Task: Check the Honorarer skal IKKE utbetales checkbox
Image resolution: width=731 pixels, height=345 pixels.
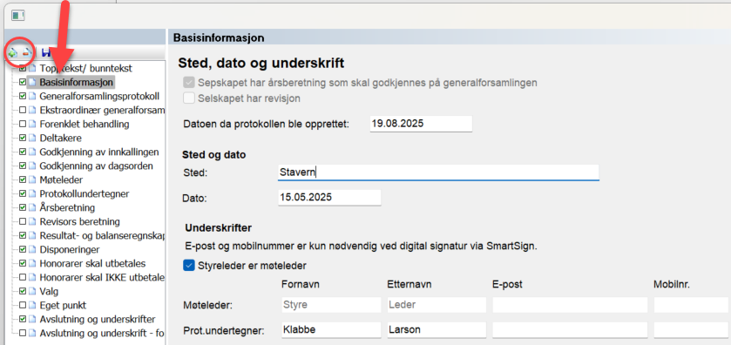Action: click(23, 277)
